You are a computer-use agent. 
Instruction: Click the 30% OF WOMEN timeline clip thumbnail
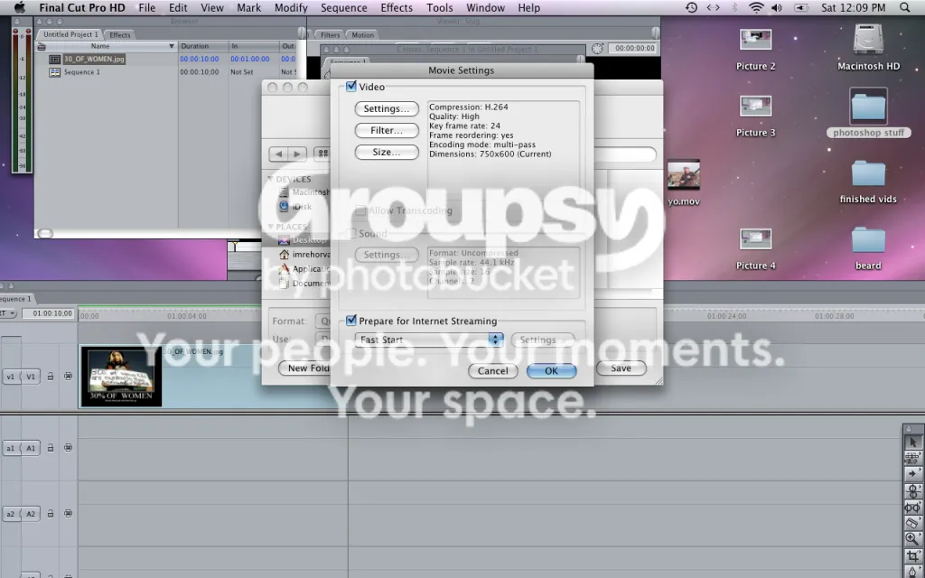[121, 377]
